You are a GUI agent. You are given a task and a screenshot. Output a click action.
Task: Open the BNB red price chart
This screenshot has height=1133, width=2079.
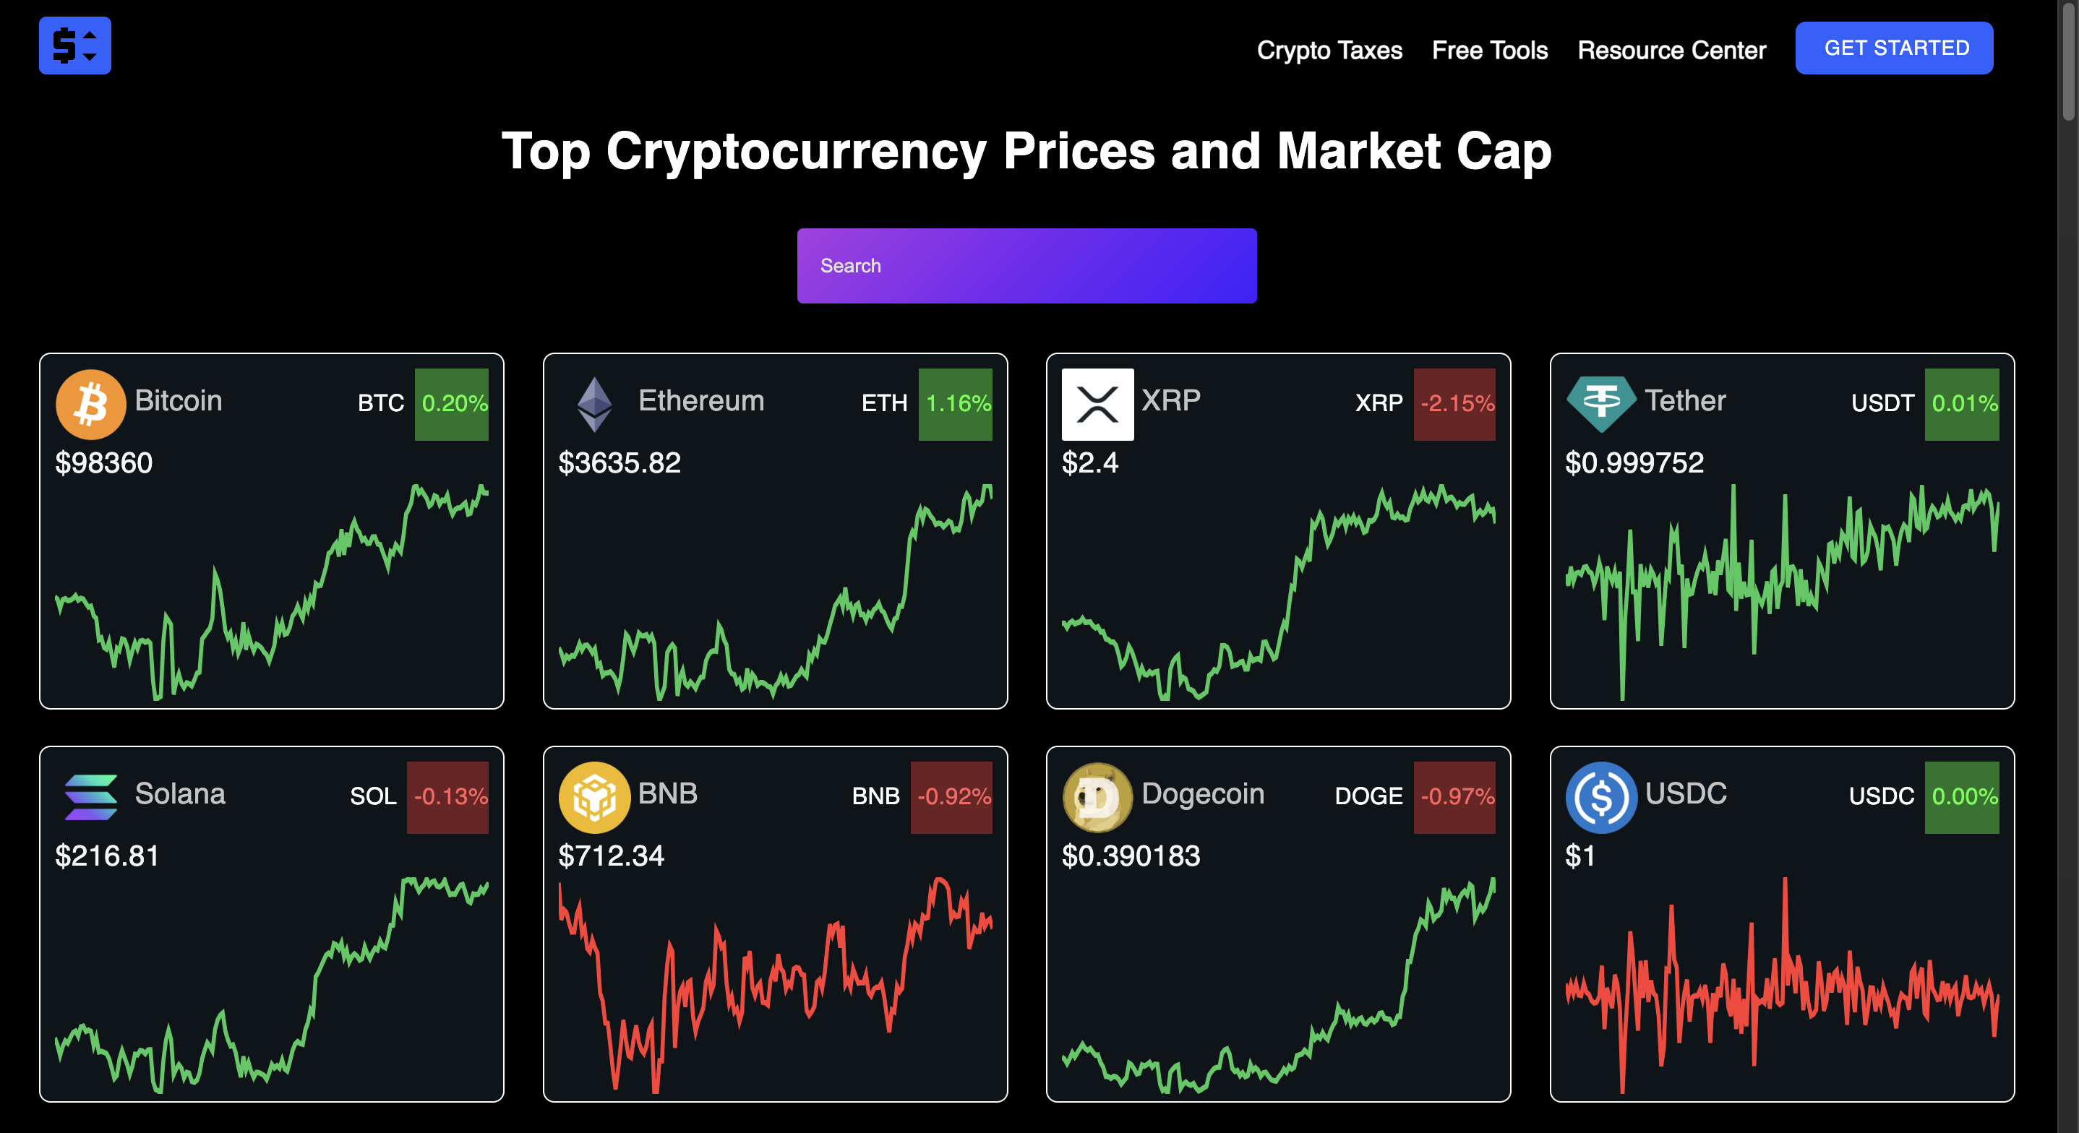[x=775, y=985]
